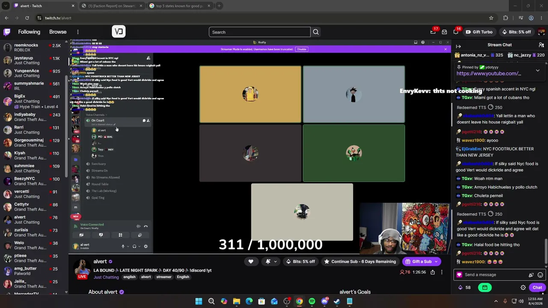Click the Bits: 5% off button under stream
This screenshot has height=308, width=548.
[301, 261]
